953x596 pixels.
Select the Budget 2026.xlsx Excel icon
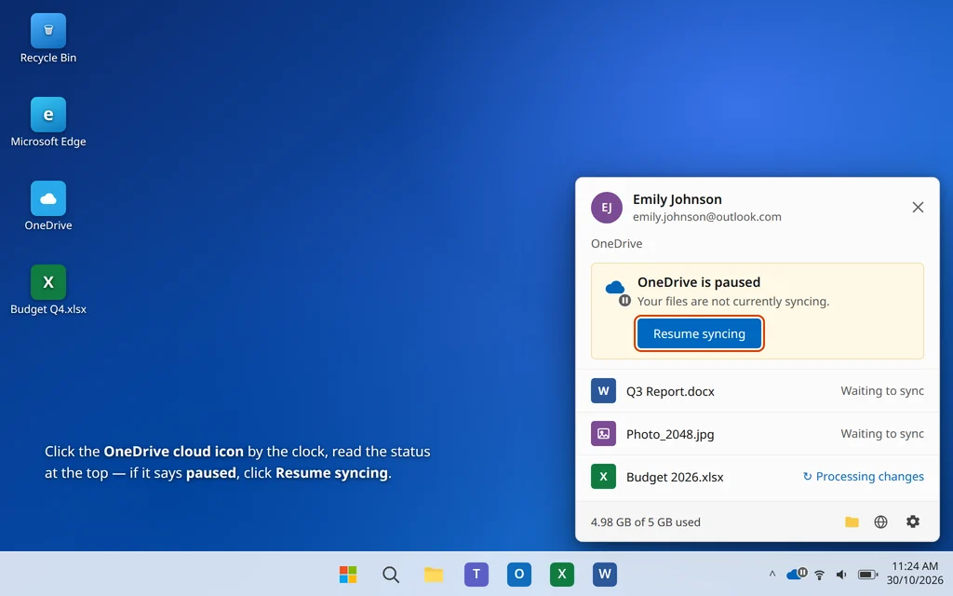tap(603, 476)
